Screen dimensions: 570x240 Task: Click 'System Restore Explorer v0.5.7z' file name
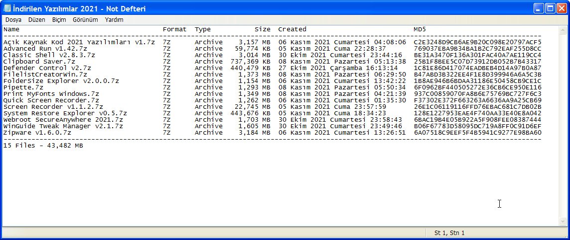coord(65,113)
